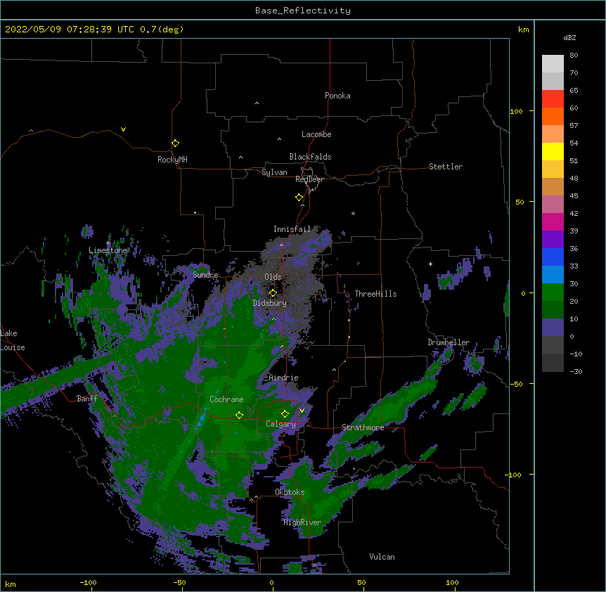This screenshot has height=592, width=606.
Task: Click the Didsbury city label
Action: click(x=270, y=303)
